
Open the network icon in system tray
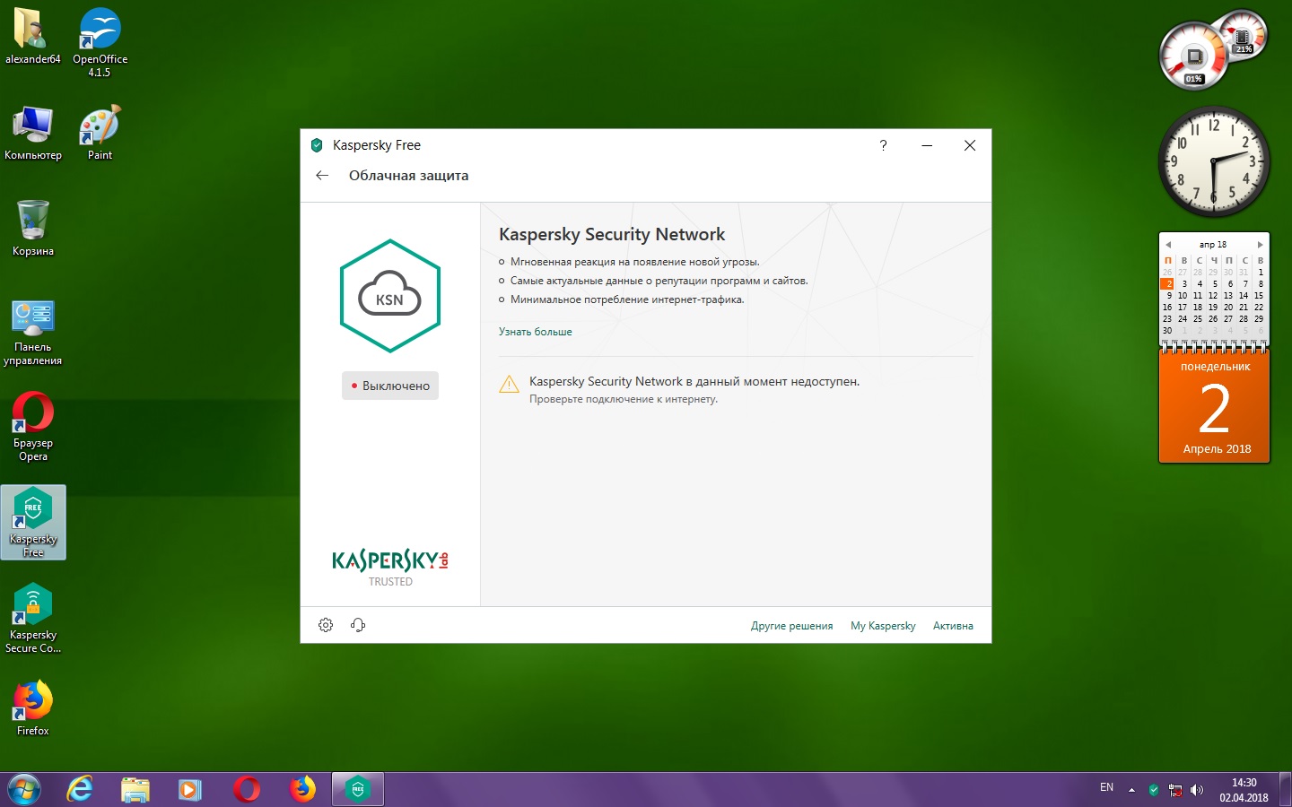pyautogui.click(x=1175, y=790)
